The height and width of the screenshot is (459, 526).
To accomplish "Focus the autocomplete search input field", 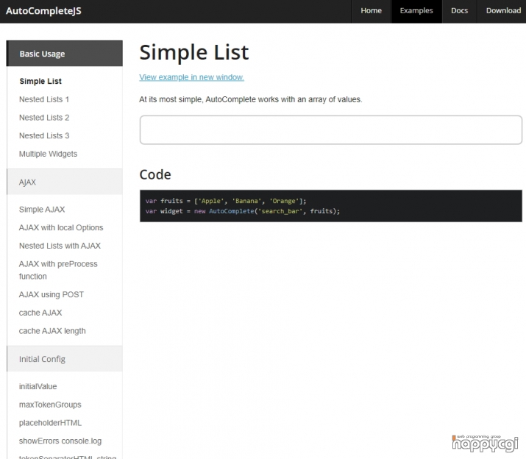I will pyautogui.click(x=331, y=130).
